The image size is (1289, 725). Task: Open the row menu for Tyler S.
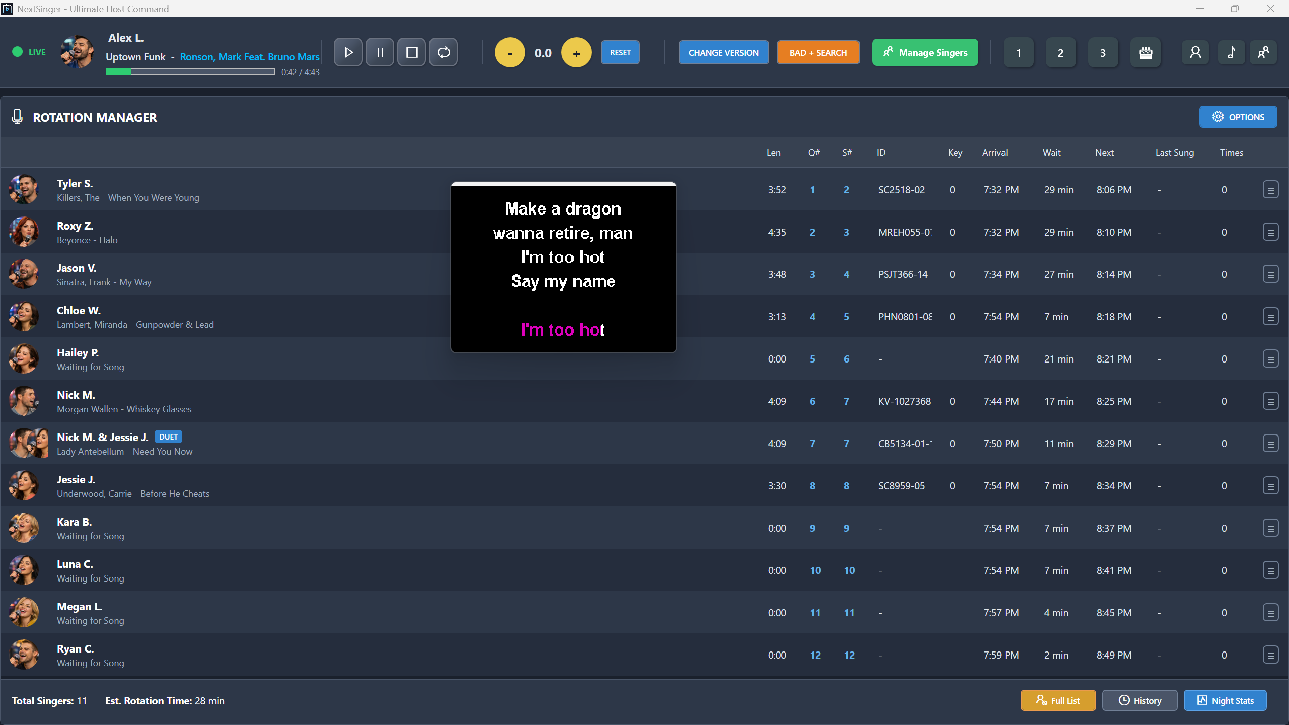coord(1271,189)
